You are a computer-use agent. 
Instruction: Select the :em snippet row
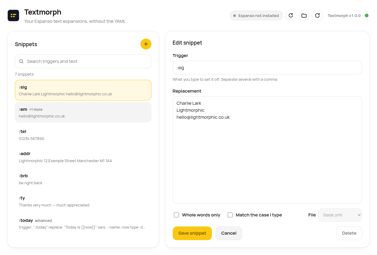[x=83, y=112]
